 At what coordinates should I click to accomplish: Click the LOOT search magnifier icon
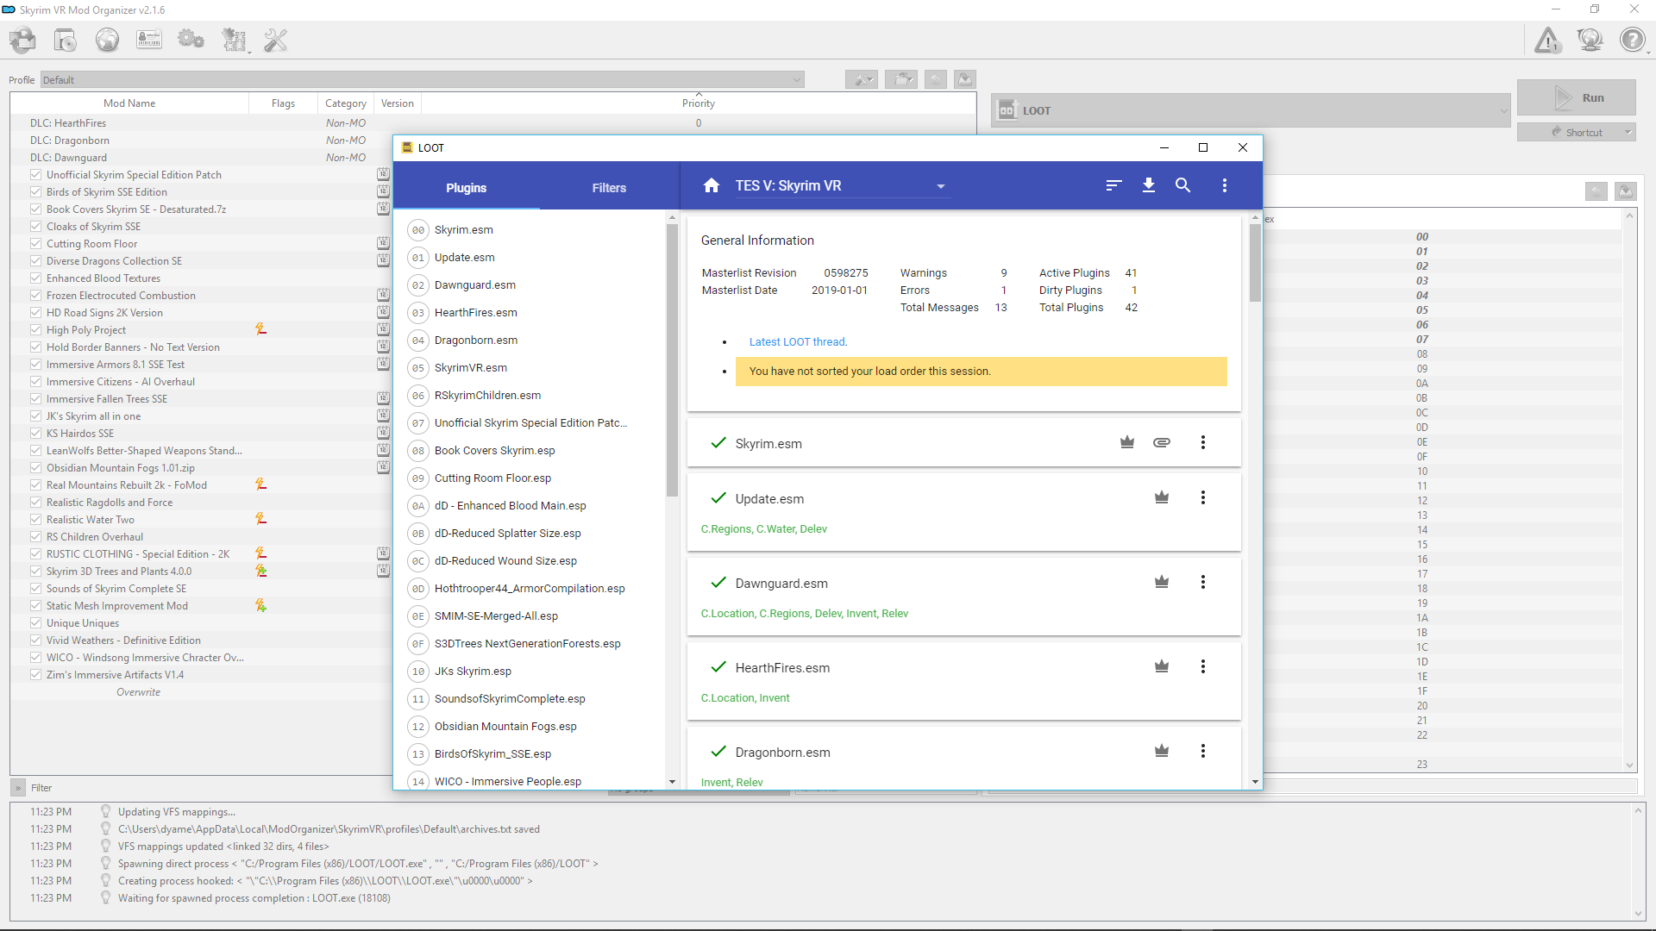click(1183, 185)
